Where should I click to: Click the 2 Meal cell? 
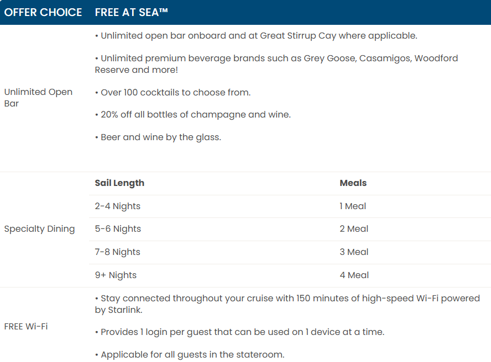(354, 229)
